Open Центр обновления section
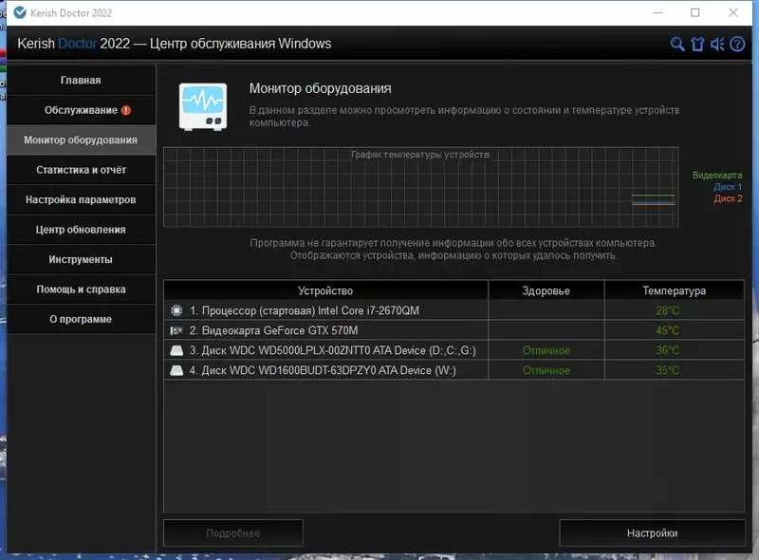The image size is (759, 560). pyautogui.click(x=81, y=230)
